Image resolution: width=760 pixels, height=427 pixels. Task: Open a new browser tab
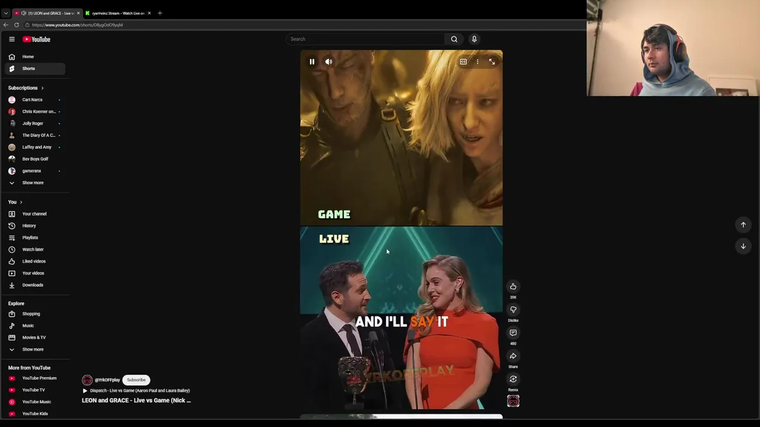tap(160, 13)
